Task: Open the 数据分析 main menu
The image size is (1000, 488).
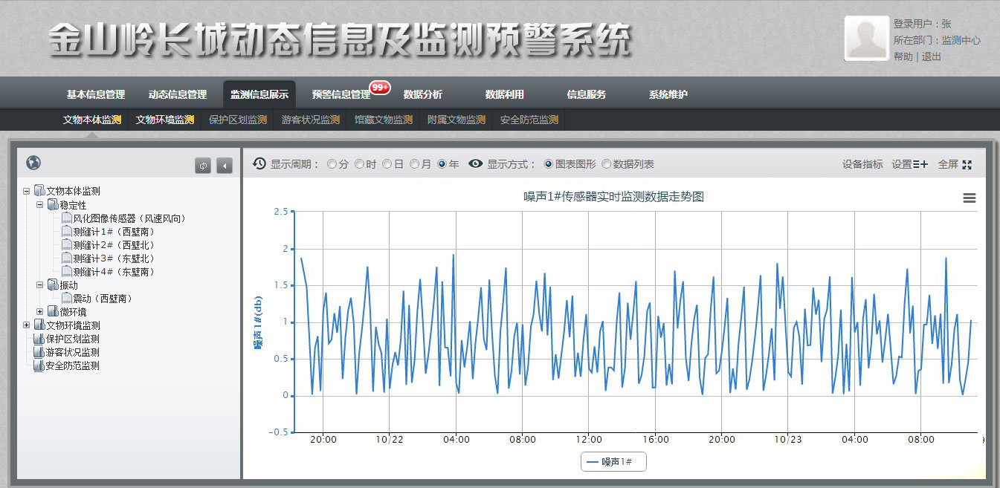Action: [422, 94]
